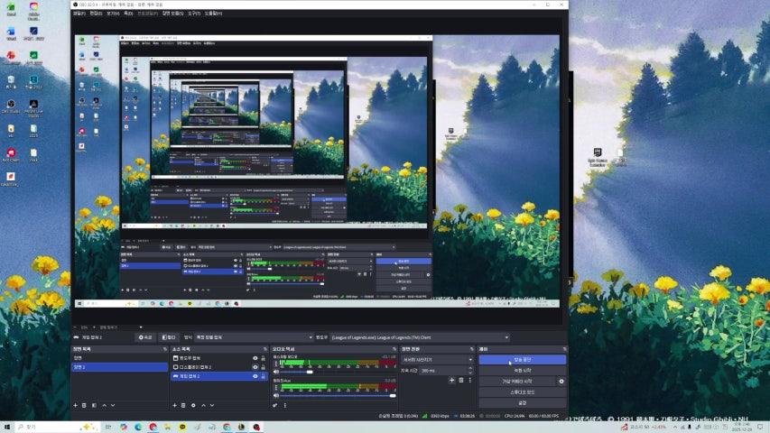Open source properties gear icon
Viewport: 770px width, 433px height.
[x=192, y=405]
